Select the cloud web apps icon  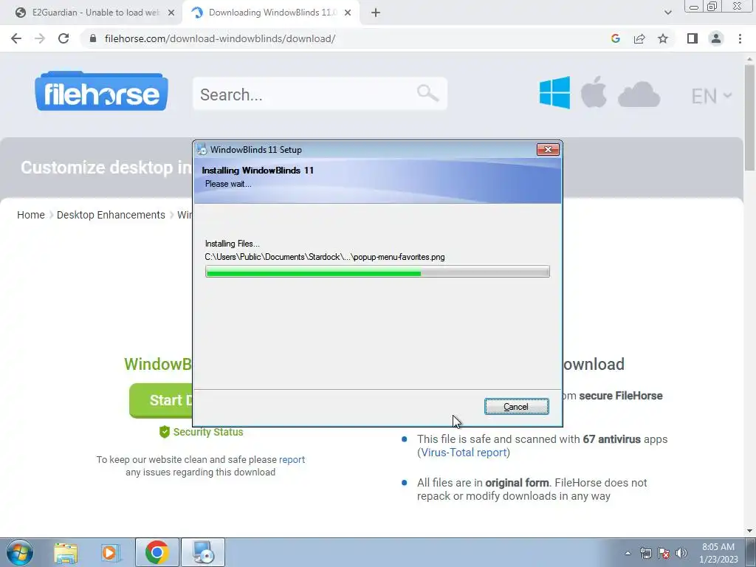pyautogui.click(x=639, y=94)
